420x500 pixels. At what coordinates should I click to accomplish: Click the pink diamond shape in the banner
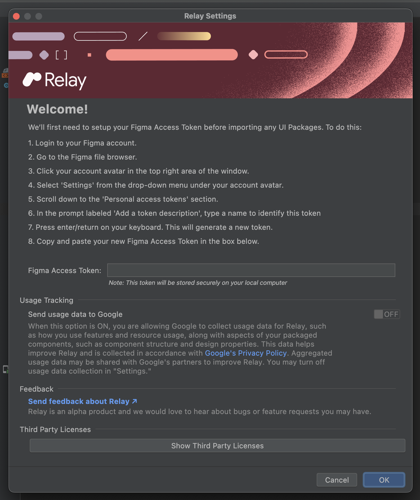click(253, 54)
